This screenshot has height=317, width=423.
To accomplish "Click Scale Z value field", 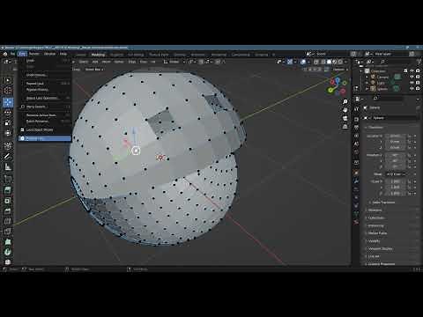I will tap(395, 194).
